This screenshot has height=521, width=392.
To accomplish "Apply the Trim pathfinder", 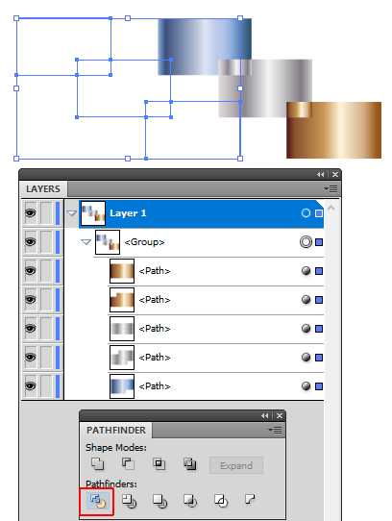I will tap(129, 501).
